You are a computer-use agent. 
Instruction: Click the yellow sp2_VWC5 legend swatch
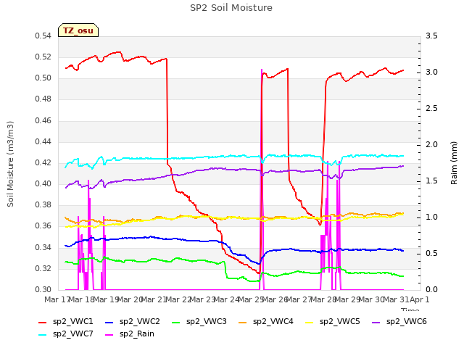(310, 323)
